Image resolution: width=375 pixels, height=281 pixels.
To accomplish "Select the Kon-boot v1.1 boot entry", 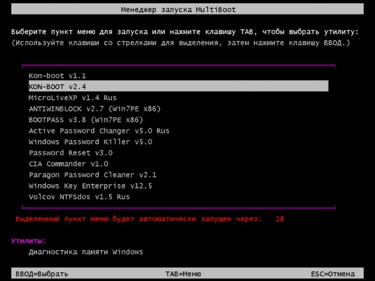I will pos(57,76).
